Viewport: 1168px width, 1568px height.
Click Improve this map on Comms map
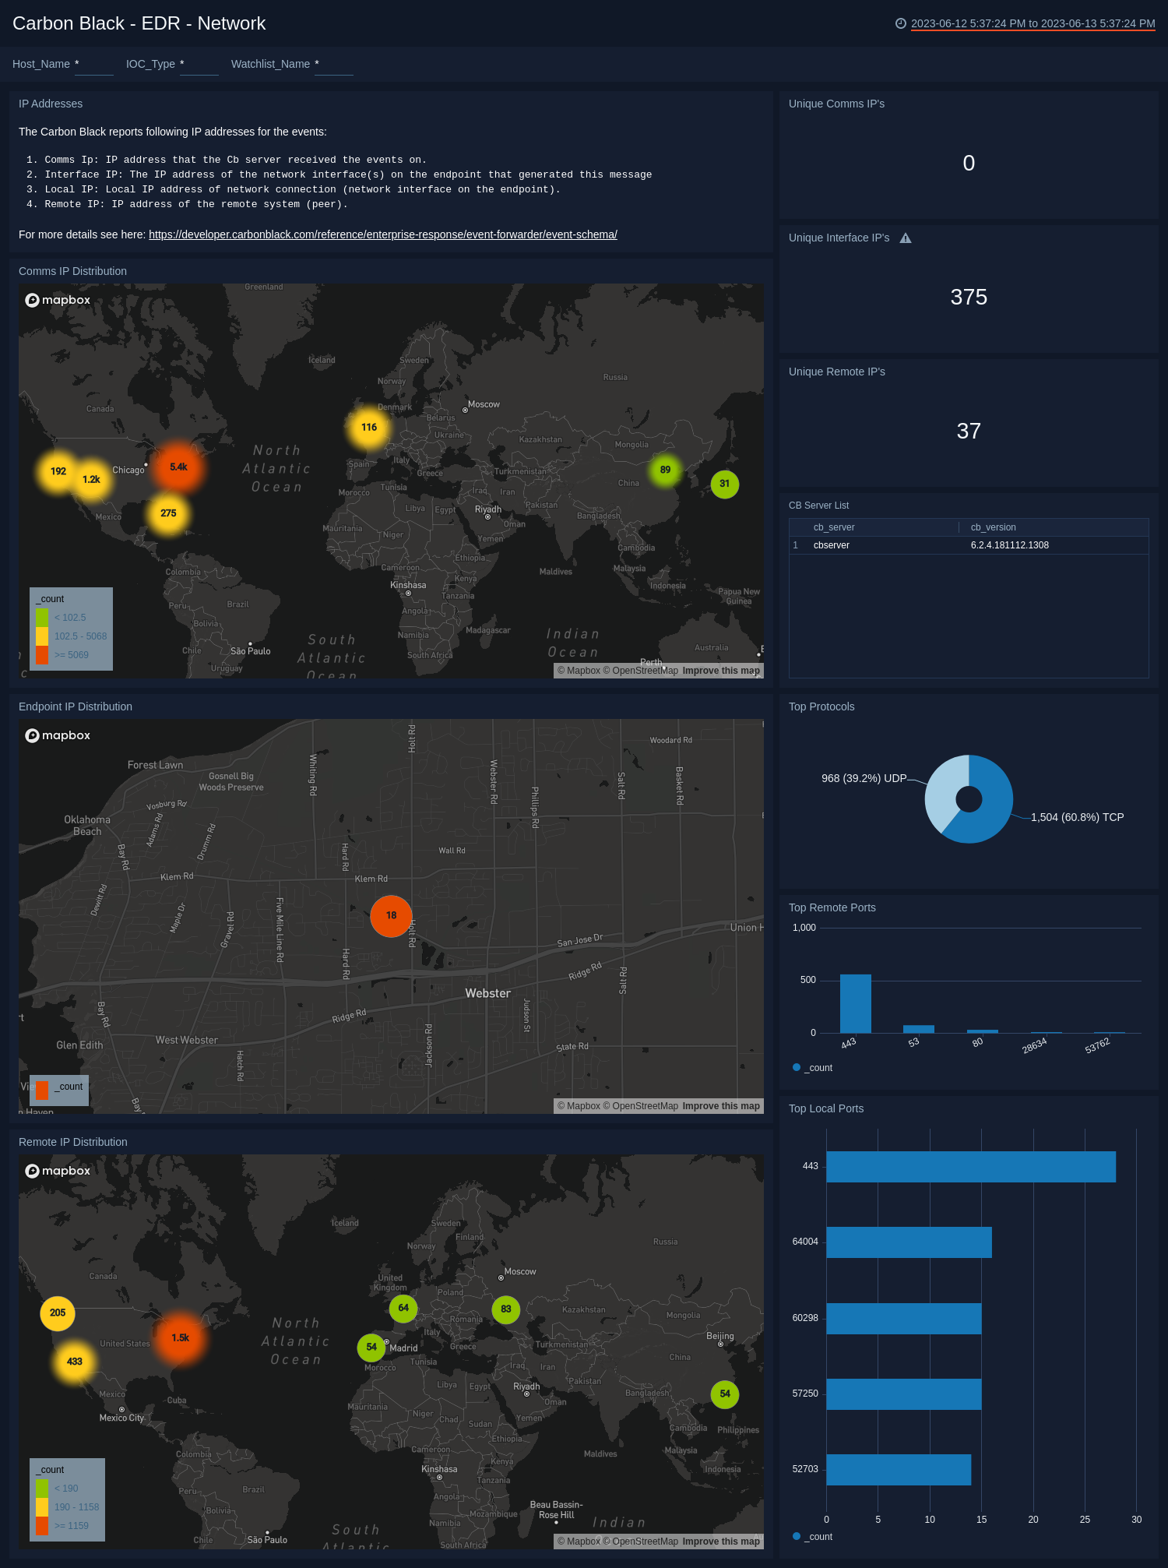click(x=720, y=671)
